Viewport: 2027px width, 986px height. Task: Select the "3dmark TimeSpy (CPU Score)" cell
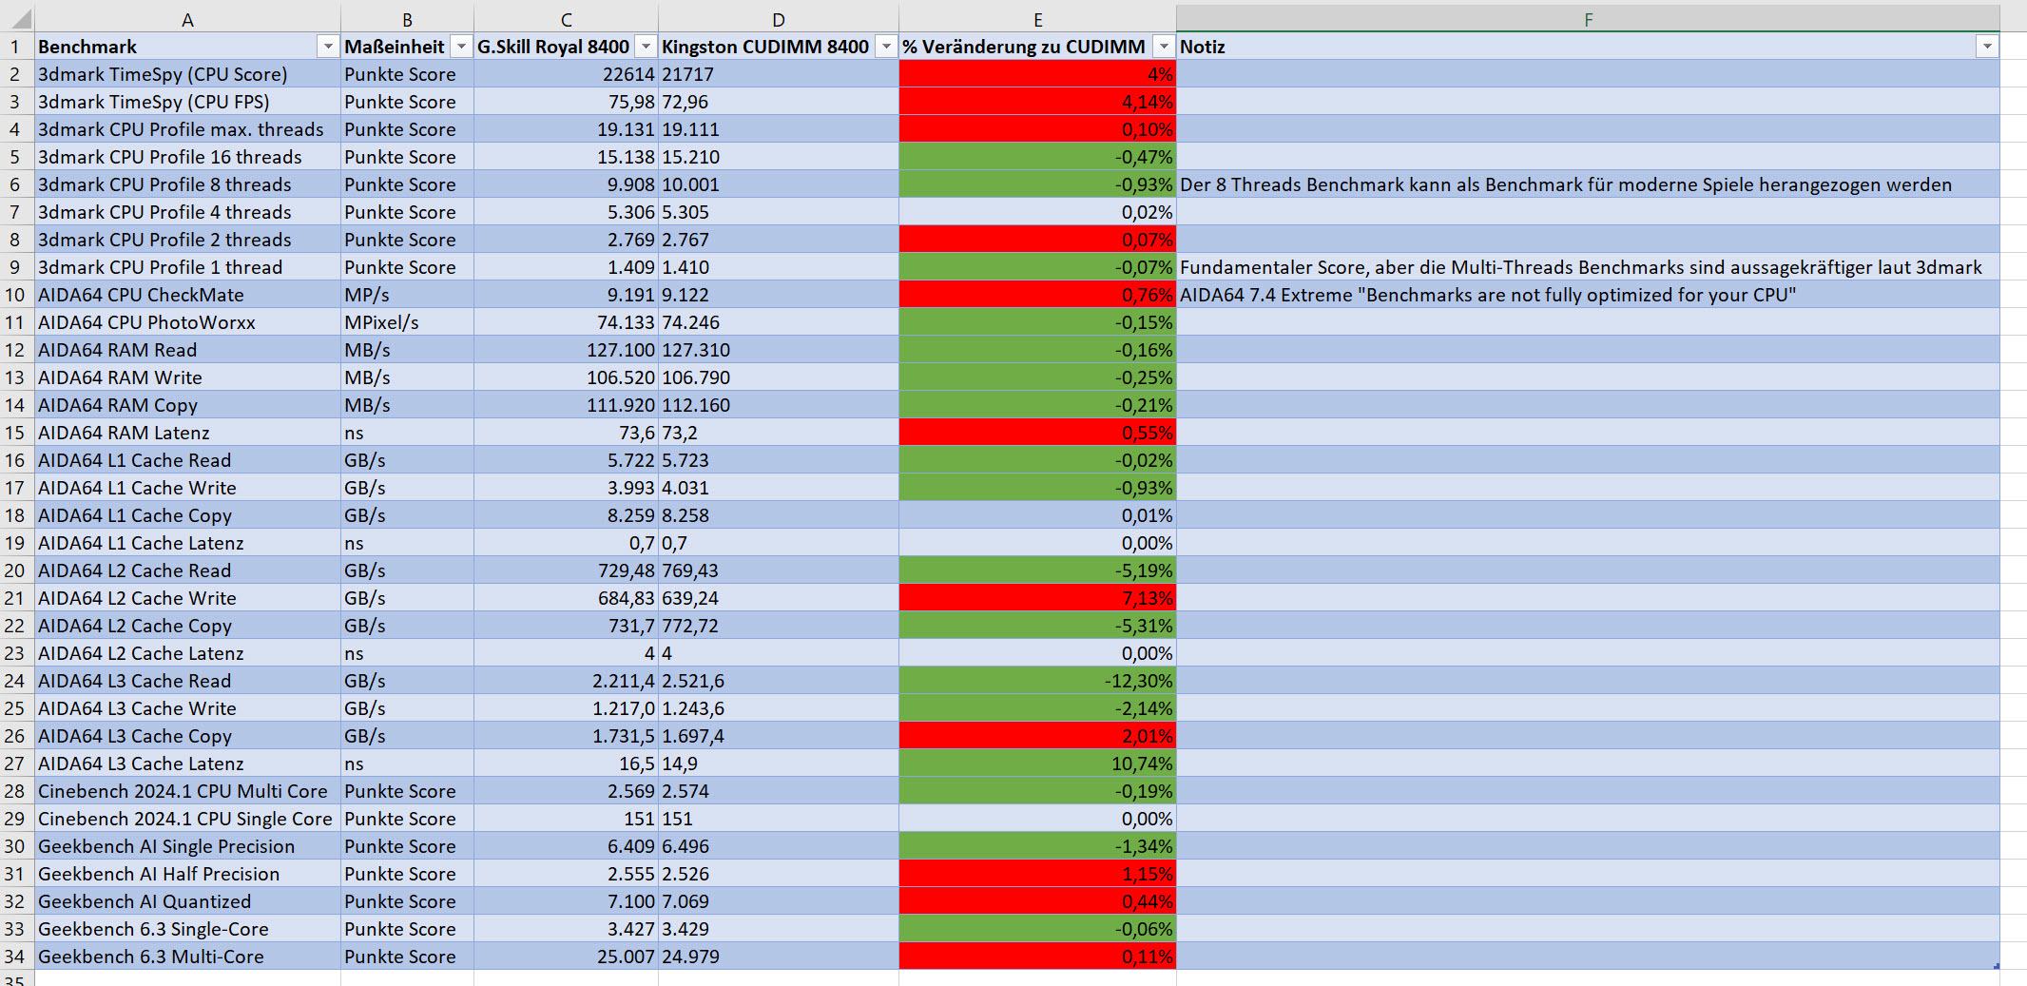187,74
